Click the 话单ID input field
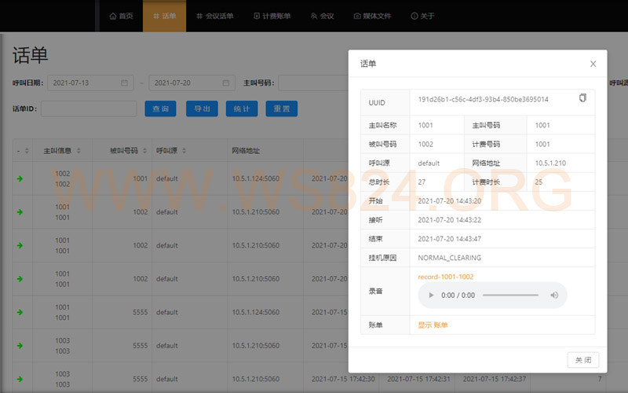The height and width of the screenshot is (393, 628). pyautogui.click(x=89, y=108)
